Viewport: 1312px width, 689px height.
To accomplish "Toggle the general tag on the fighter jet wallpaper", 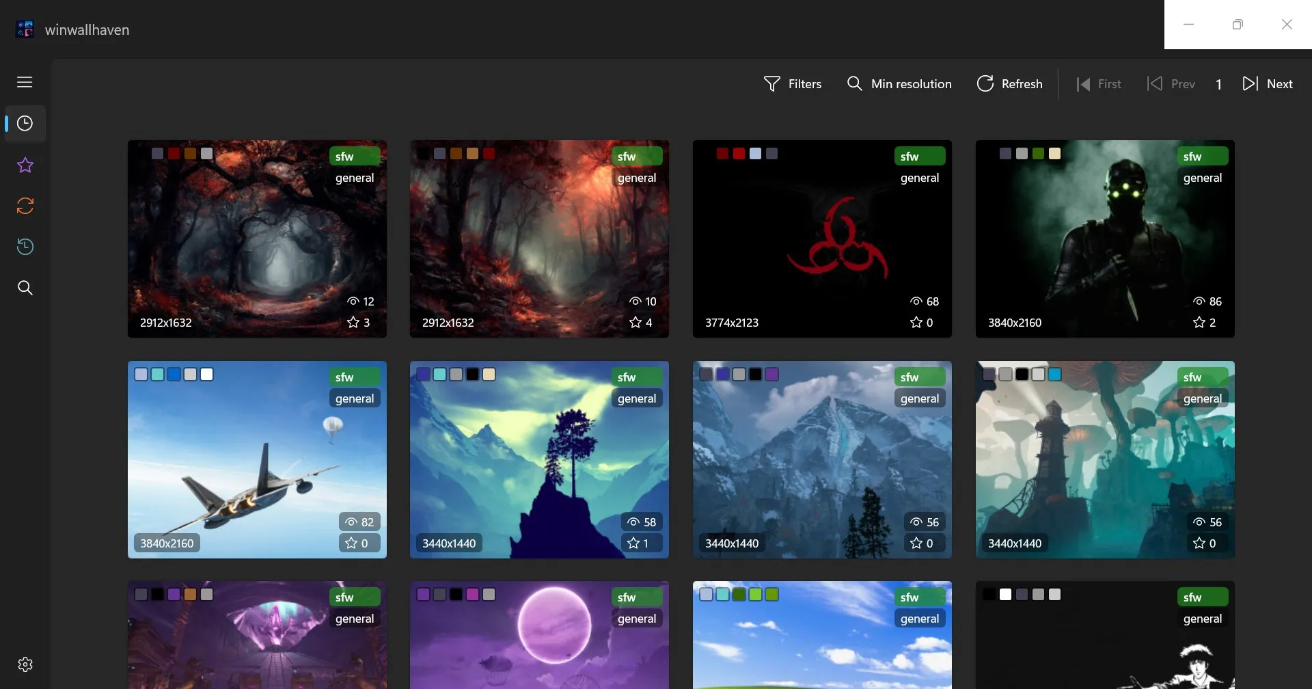I will pos(354,398).
